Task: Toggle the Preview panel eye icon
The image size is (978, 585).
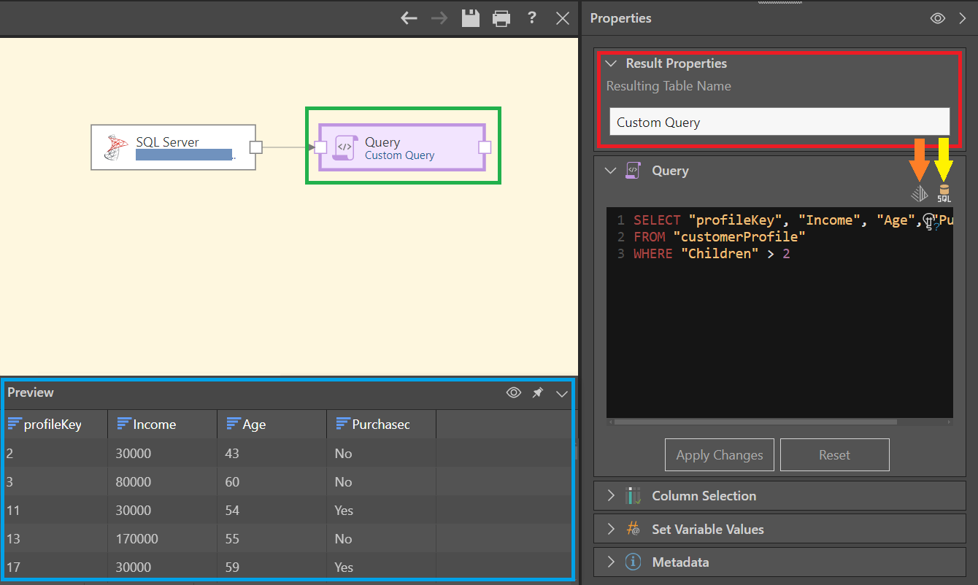Action: (514, 393)
